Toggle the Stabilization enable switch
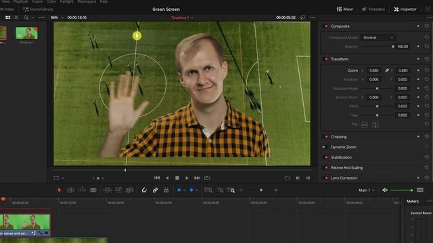This screenshot has height=243, width=433. pos(326,157)
